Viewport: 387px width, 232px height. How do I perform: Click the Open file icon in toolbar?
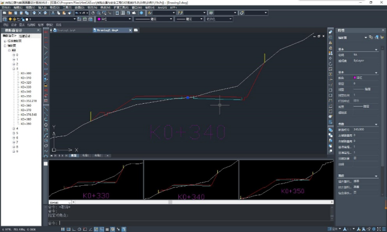pos(9,13)
